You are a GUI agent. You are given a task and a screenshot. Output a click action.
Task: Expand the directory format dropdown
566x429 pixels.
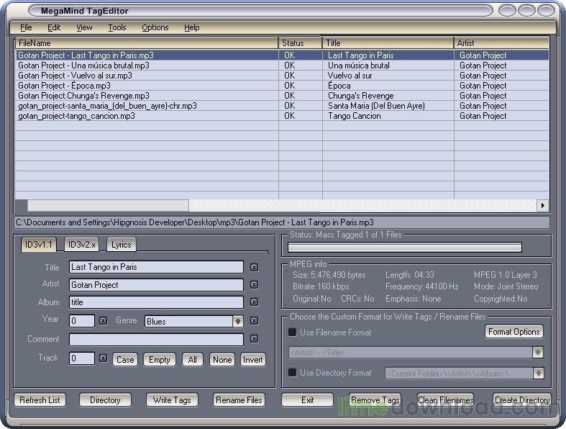click(537, 374)
